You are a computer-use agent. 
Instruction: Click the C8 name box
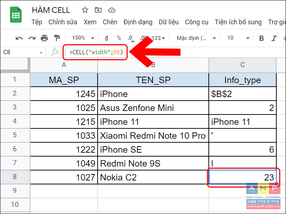tap(20, 52)
